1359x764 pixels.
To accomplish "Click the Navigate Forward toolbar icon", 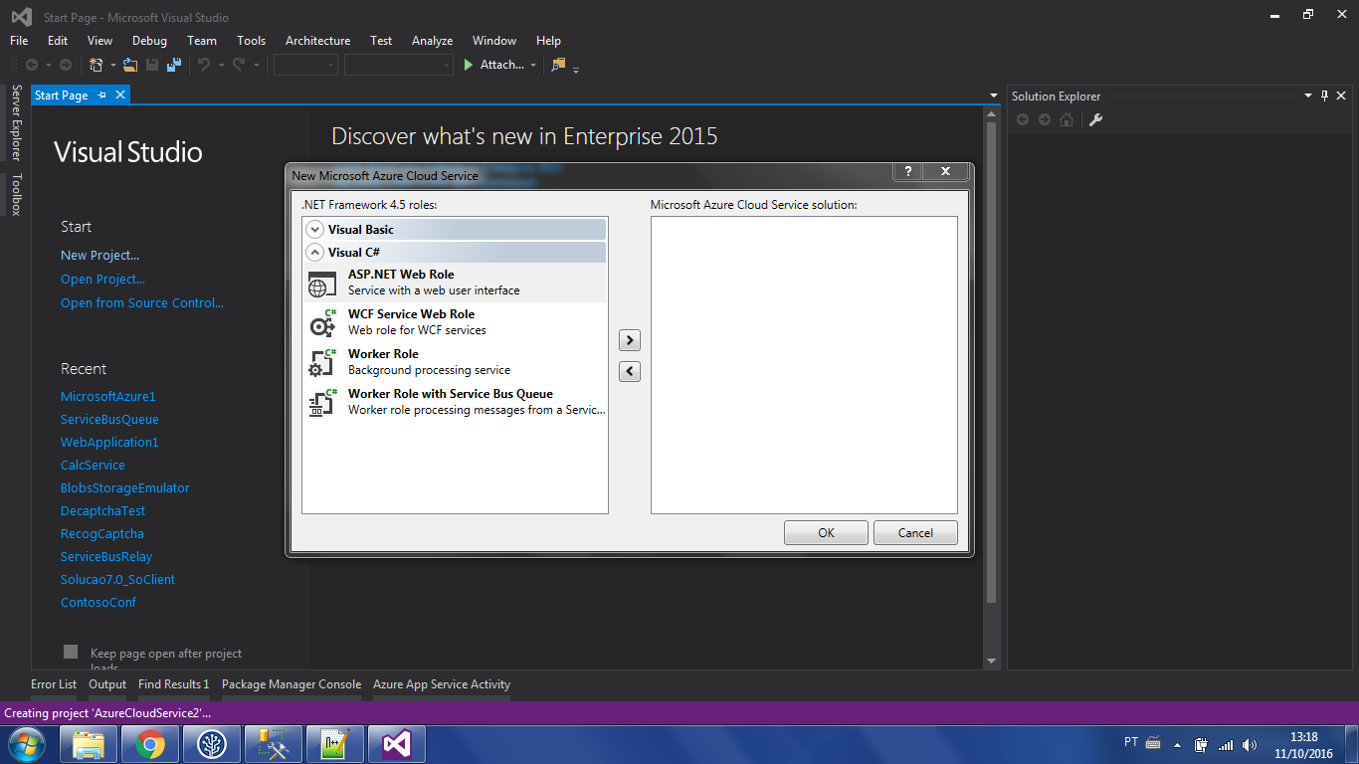I will pyautogui.click(x=66, y=65).
